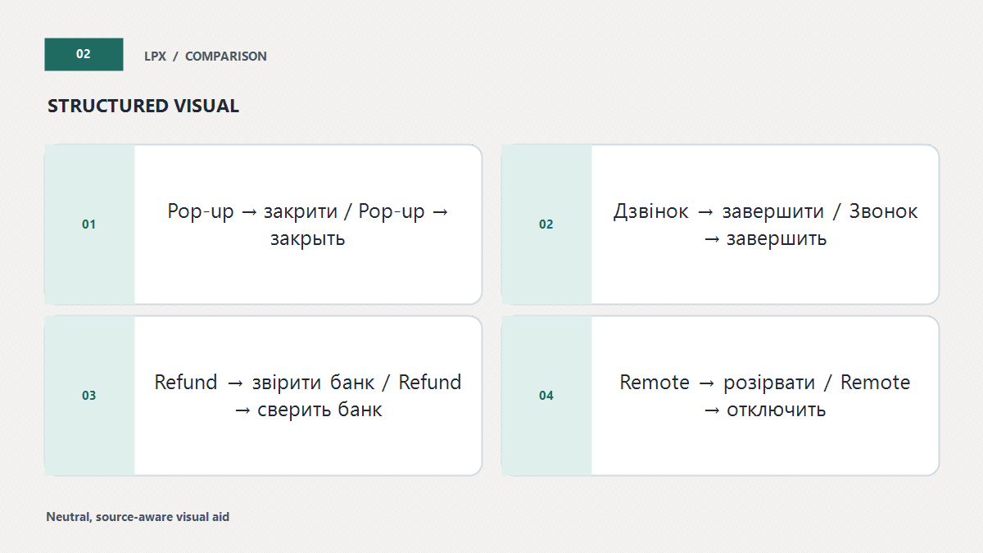Image resolution: width=983 pixels, height=553 pixels.
Task: Select the 01 number label on first card
Action: click(x=88, y=224)
